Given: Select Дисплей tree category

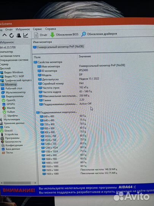Looking at the screenshot, I should pyautogui.click(x=5, y=68).
